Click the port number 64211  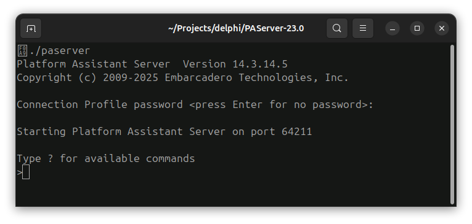coord(297,132)
